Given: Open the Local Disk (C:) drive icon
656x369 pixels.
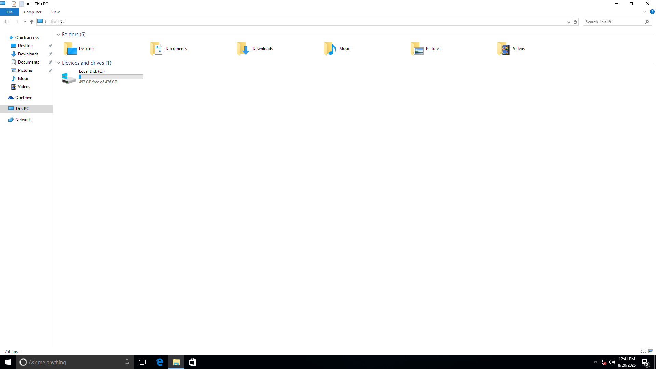Looking at the screenshot, I should (69, 78).
